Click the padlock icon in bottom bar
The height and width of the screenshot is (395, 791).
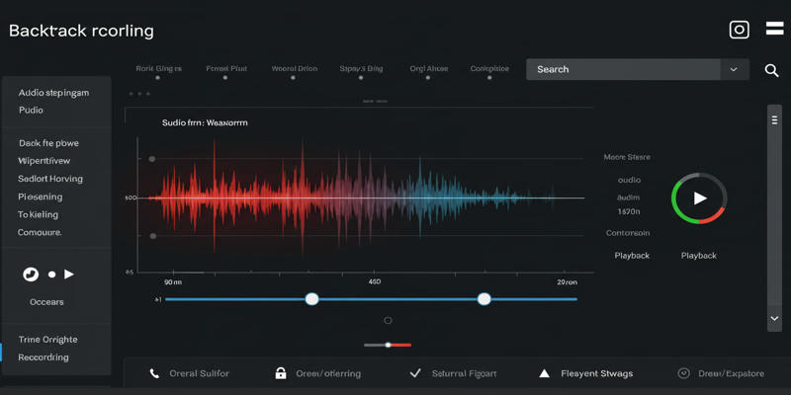[x=281, y=374]
